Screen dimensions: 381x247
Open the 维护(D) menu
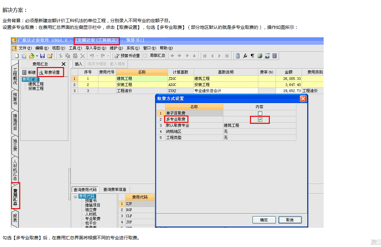coord(116,48)
